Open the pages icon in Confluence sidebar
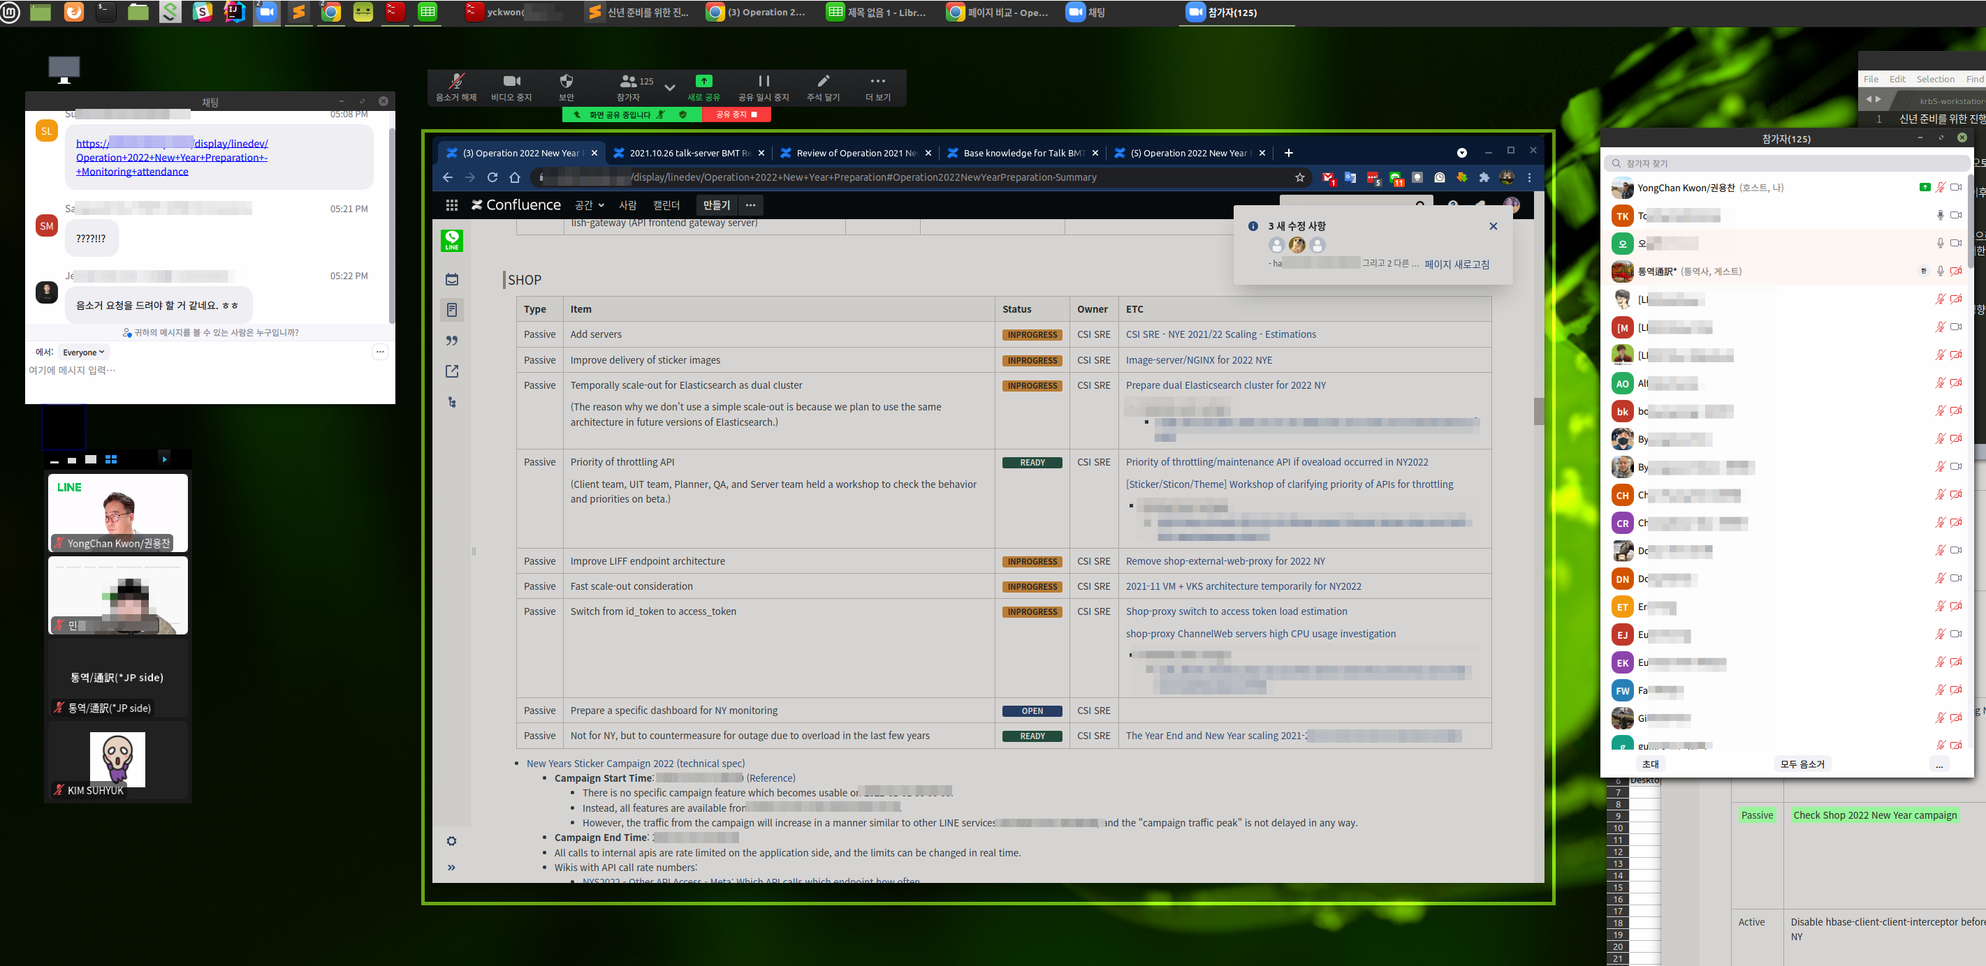The image size is (1986, 966). 452,310
